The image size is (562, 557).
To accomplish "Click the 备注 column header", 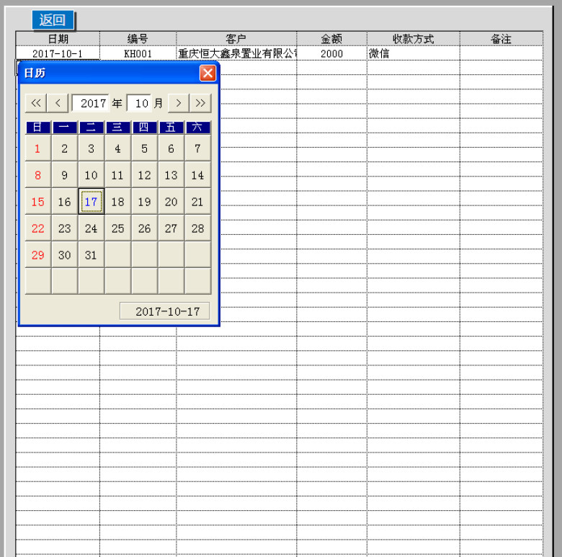I will [501, 39].
